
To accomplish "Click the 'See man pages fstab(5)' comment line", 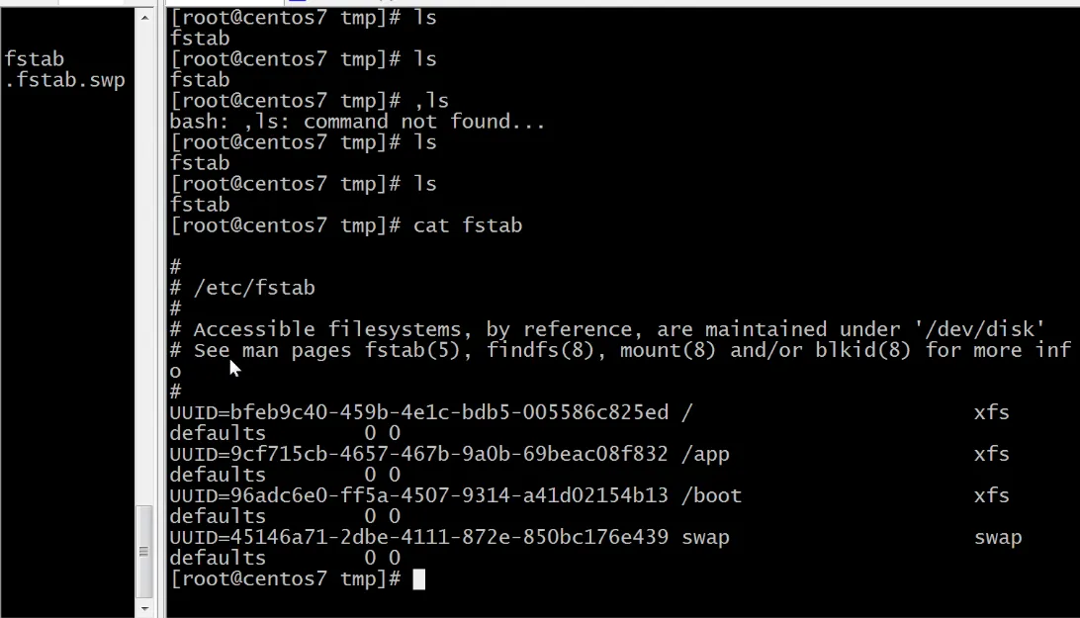I will [620, 351].
